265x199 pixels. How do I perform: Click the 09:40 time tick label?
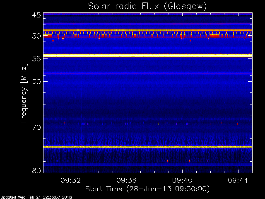tap(182, 180)
